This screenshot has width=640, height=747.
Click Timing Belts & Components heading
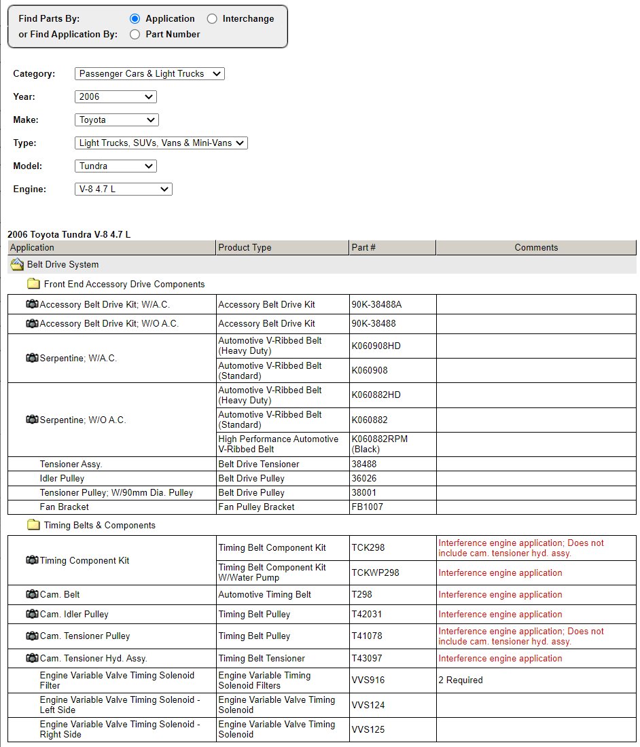[100, 525]
